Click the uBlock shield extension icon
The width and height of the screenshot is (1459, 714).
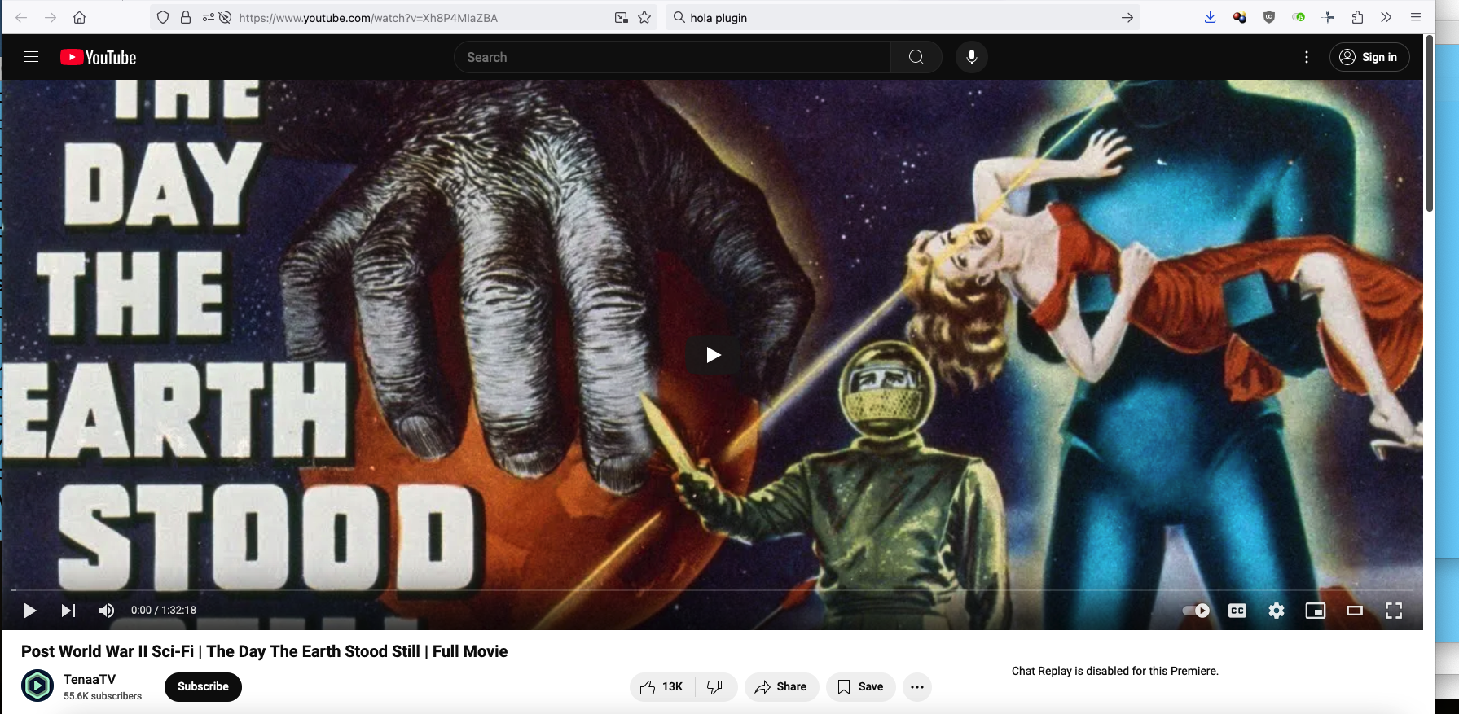coord(1269,17)
